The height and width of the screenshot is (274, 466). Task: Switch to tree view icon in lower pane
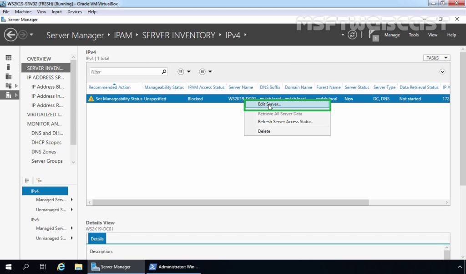pyautogui.click(x=39, y=180)
